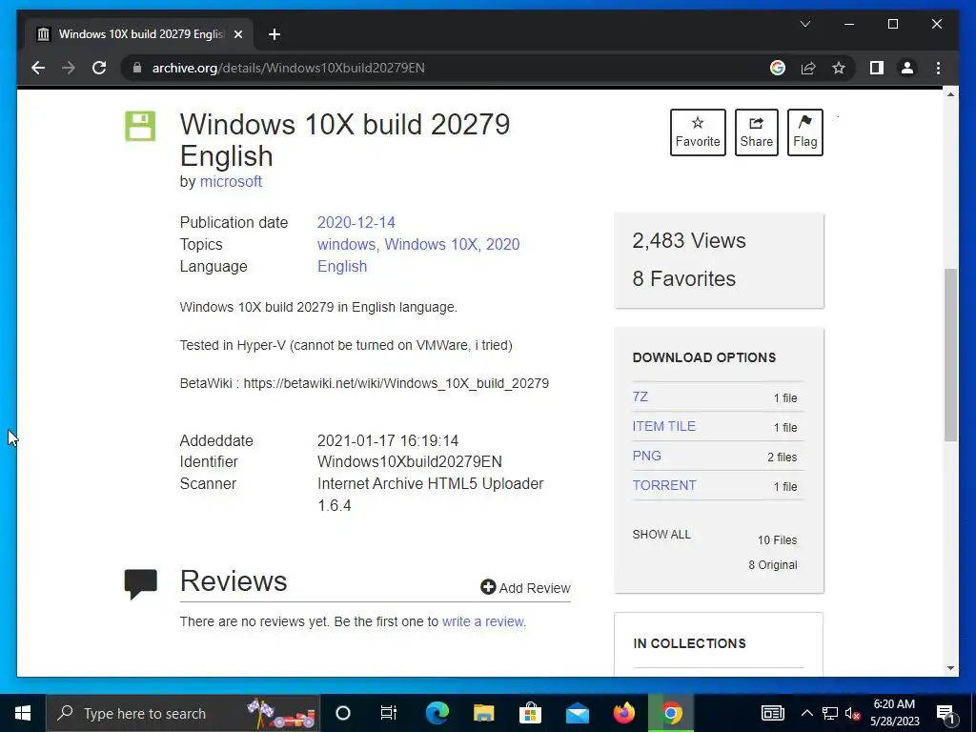Screen dimensions: 976x732
Task: Reload the archive.org page
Action: pyautogui.click(x=99, y=68)
